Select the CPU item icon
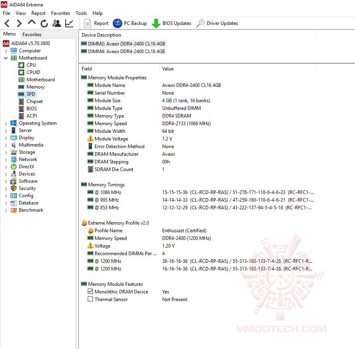 (21, 65)
